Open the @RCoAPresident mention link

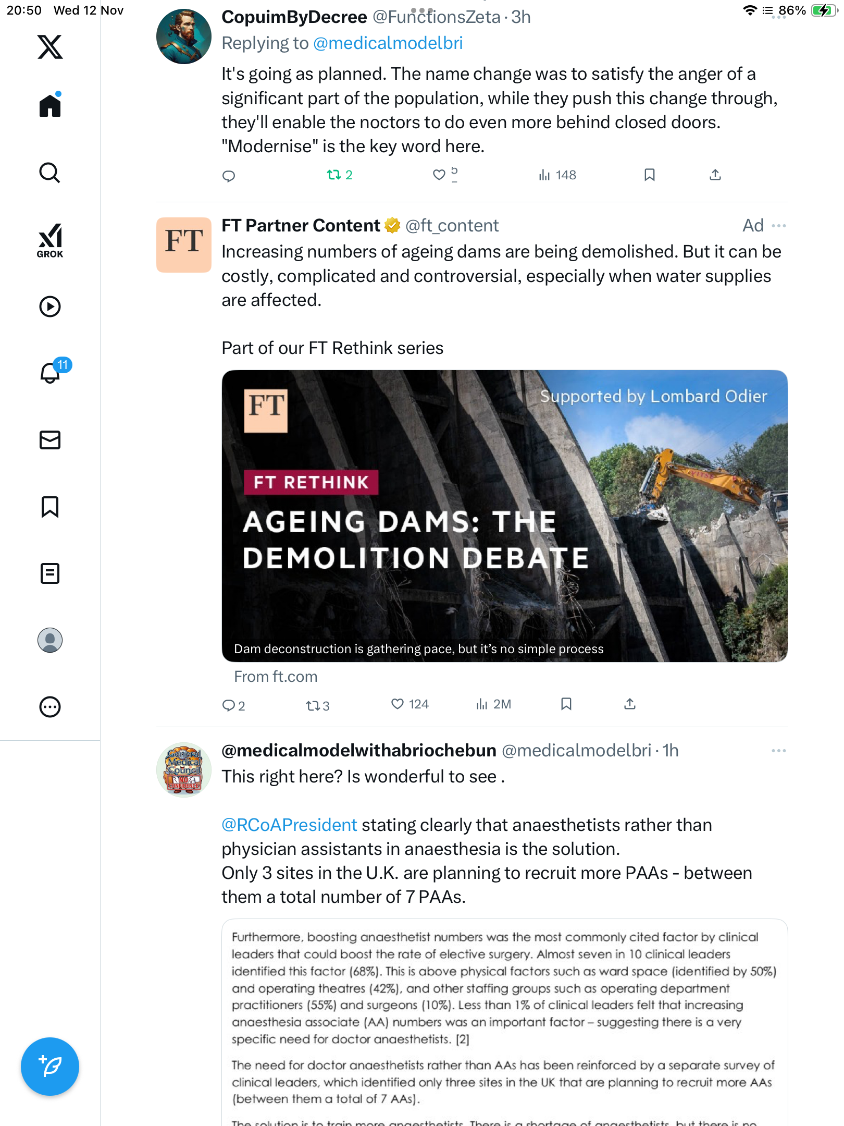point(289,825)
